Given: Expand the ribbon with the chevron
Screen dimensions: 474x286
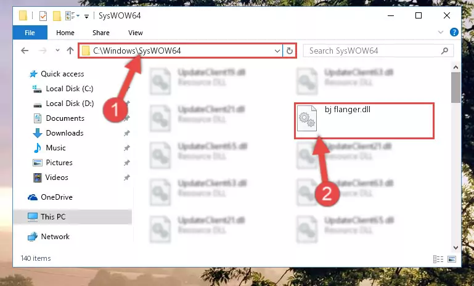Looking at the screenshot, I should tap(441, 32).
